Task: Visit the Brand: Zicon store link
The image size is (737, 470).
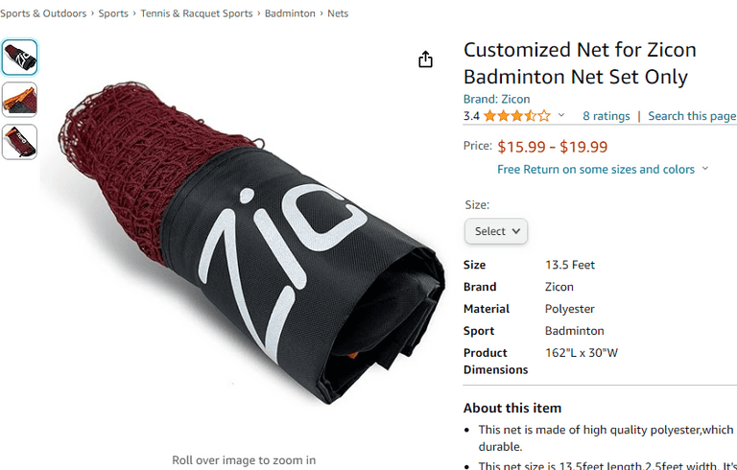Action: (x=496, y=99)
